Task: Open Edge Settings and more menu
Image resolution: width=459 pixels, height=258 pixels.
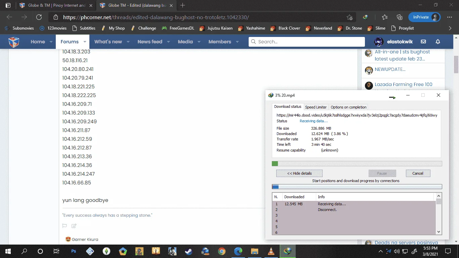Action: (450, 17)
